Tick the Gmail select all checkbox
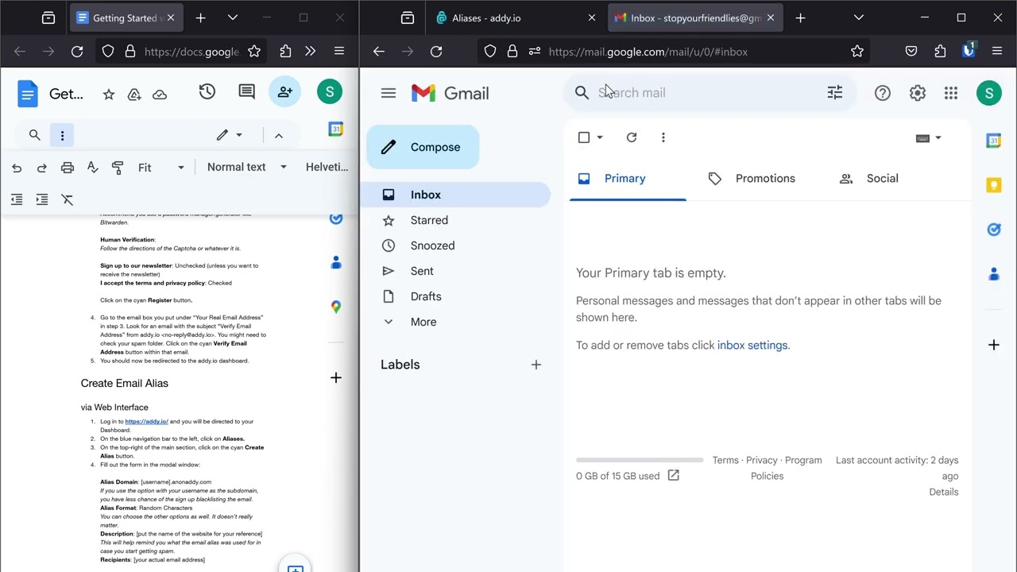This screenshot has height=572, width=1017. [x=584, y=137]
